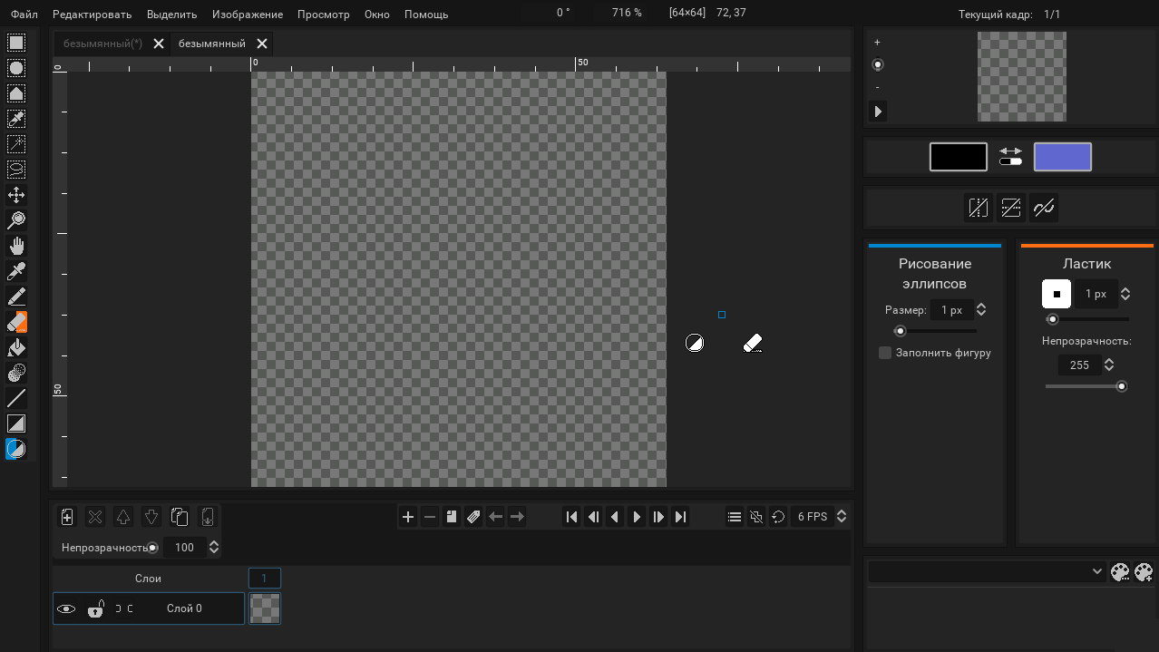1159x652 pixels.
Task: Select the Lasso selection tool
Action: 16,170
